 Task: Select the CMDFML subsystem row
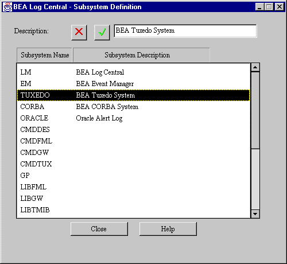(134, 141)
